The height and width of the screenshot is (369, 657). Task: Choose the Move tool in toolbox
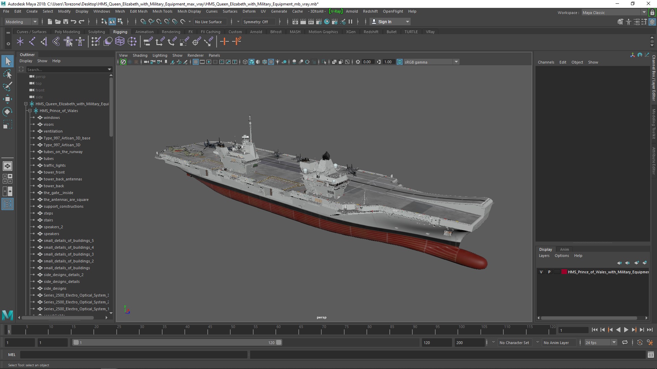point(8,99)
